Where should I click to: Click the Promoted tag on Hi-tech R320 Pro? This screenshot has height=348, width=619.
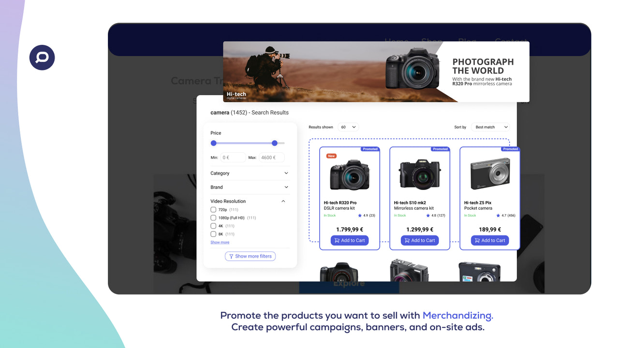(x=370, y=149)
